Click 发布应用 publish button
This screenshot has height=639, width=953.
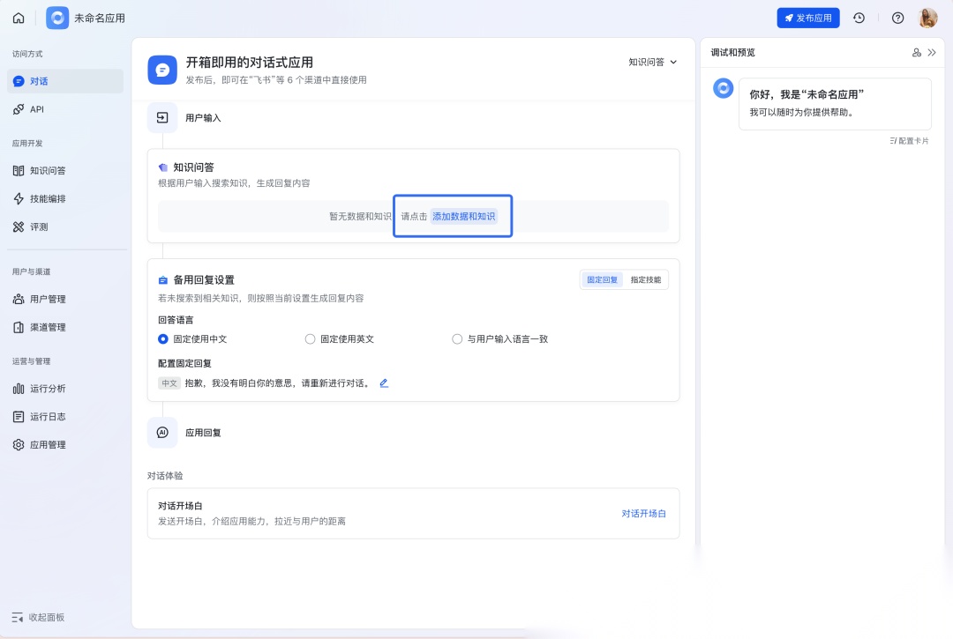point(807,18)
